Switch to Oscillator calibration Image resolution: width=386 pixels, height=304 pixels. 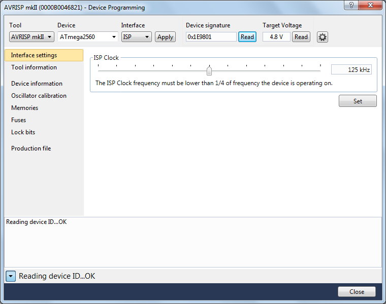(39, 96)
